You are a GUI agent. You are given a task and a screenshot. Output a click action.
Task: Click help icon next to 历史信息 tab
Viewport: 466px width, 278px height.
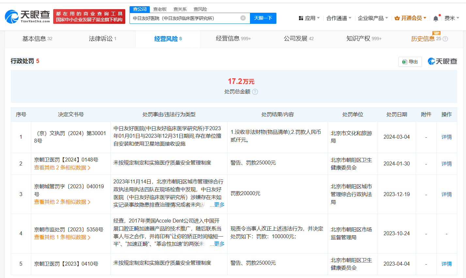(445, 39)
